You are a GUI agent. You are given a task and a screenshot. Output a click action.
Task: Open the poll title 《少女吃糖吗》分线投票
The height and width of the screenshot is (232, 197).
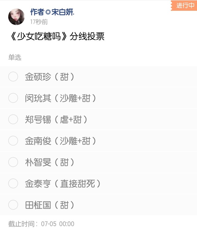coord(57,36)
